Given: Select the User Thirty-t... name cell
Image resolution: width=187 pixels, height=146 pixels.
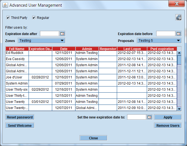Looking at the screenshot, I should (17, 96).
